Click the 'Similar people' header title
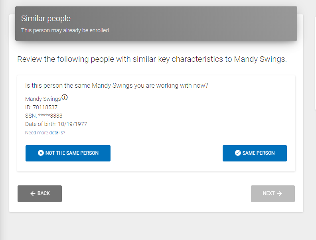Viewport: 316px width, 240px height. coord(45,18)
